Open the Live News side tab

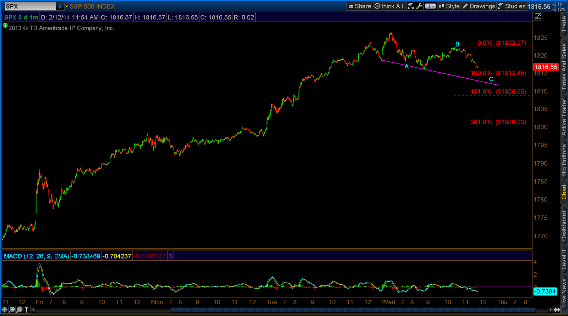(564, 292)
